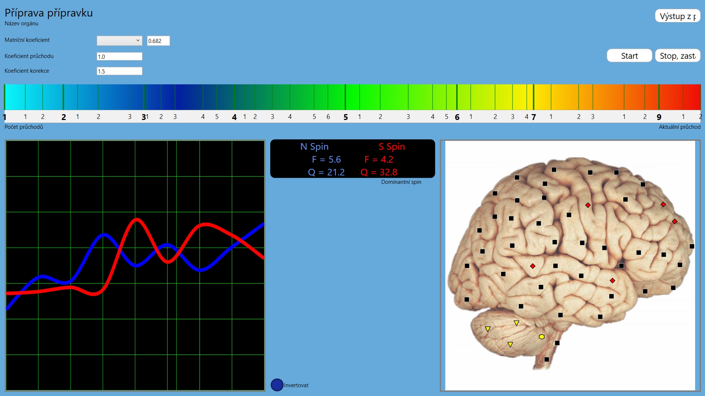Click the leftmost red diamond marker on brain
This screenshot has width=705, height=396.
coord(533,266)
